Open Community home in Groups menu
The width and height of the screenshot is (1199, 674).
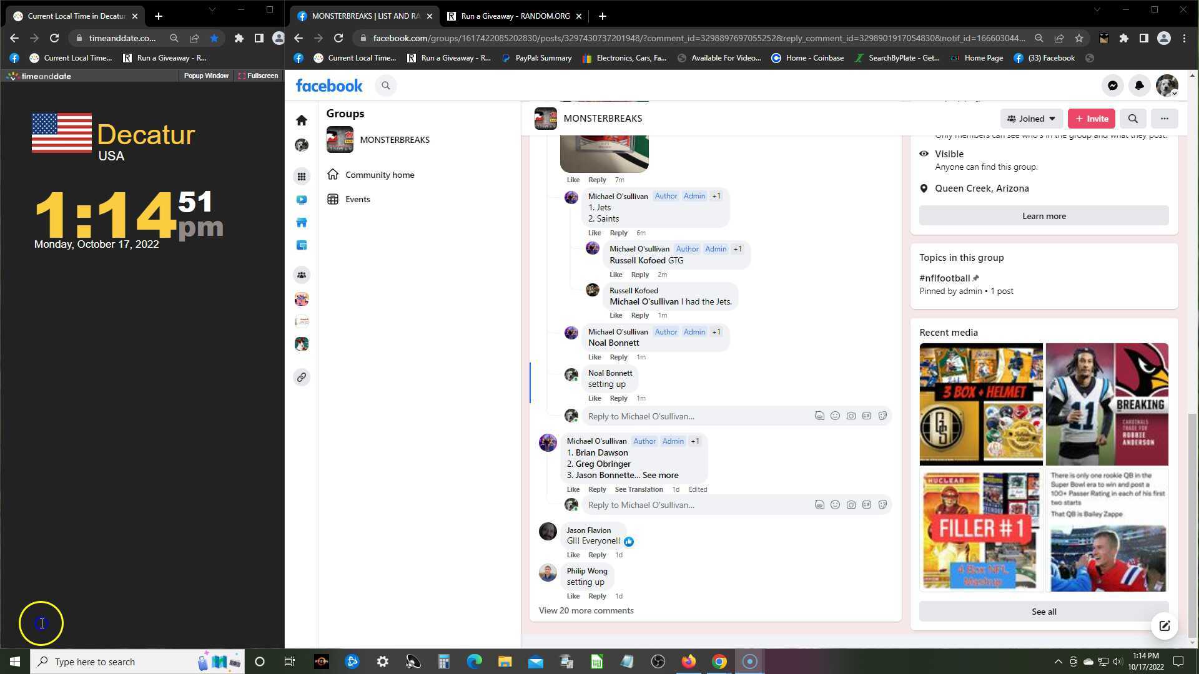pos(379,175)
